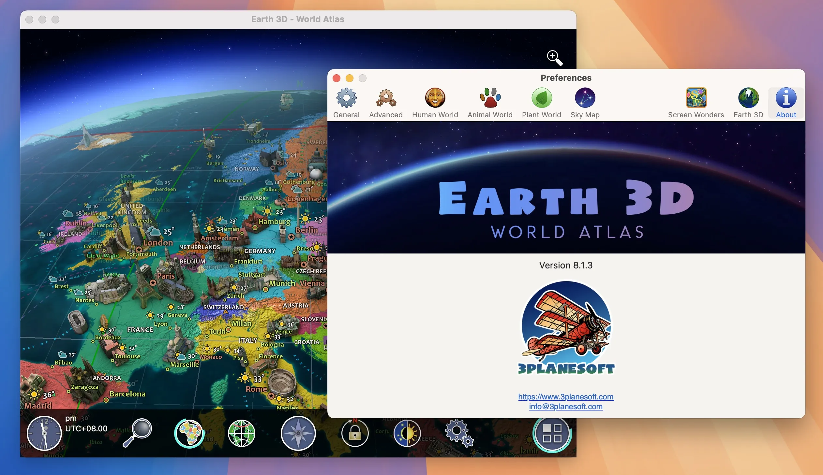Select the political map Africa icon
The width and height of the screenshot is (823, 475).
point(189,433)
